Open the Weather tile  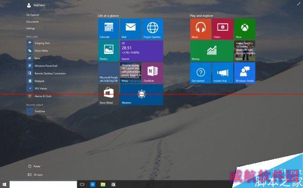pos(141,95)
